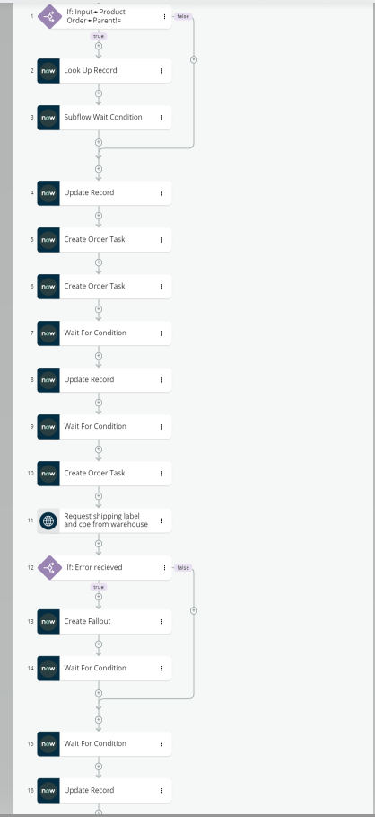Click the If Error recieved branch icon
The height and width of the screenshot is (817, 375).
[50, 567]
